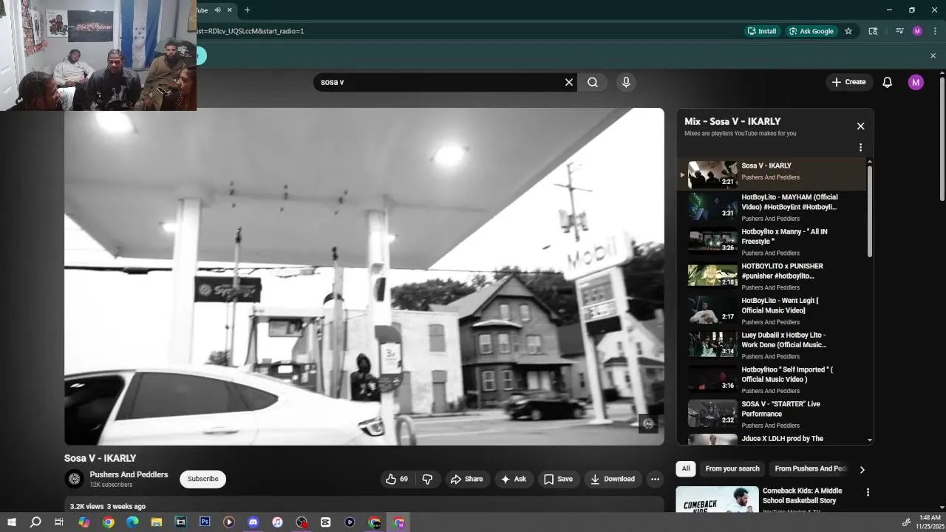The image size is (946, 532).
Task: Play Sosa V - IKARLY in playlist
Action: pos(771,174)
